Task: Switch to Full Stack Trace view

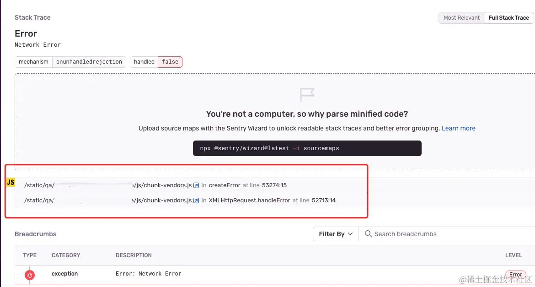Action: 508,18
